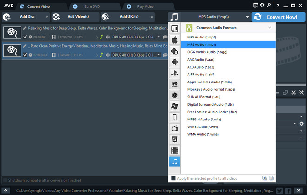This screenshot has height=195, width=307.
Task: Open audio track dropdown on Pure Clean row
Action: (x=159, y=55)
